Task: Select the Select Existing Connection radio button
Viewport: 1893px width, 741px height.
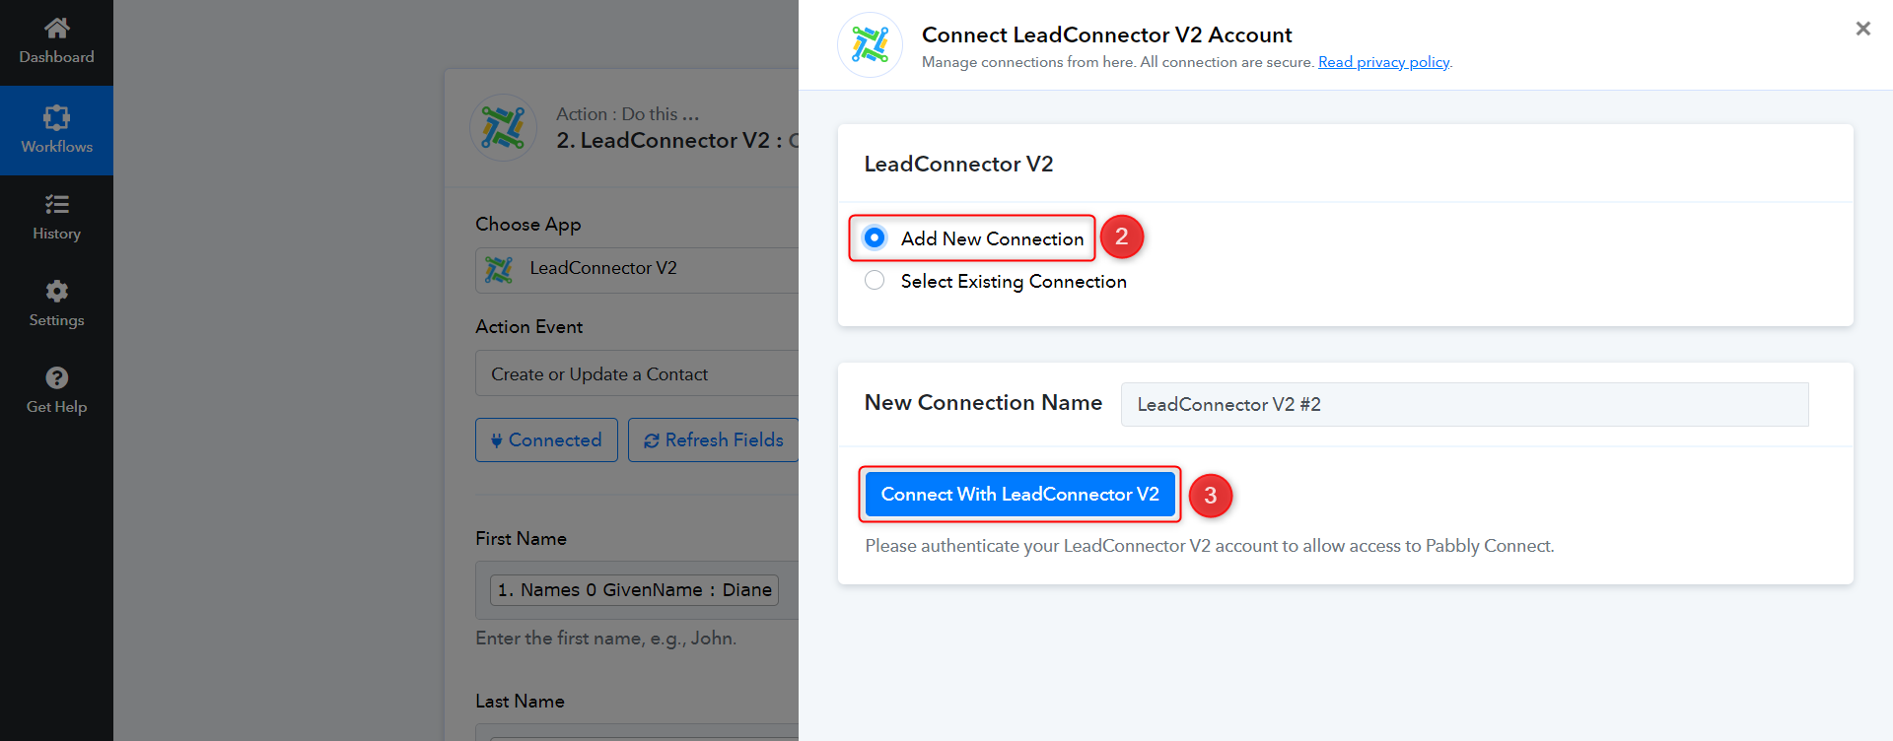Action: coord(875,281)
